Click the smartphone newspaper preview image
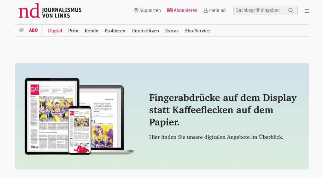 pos(79,130)
